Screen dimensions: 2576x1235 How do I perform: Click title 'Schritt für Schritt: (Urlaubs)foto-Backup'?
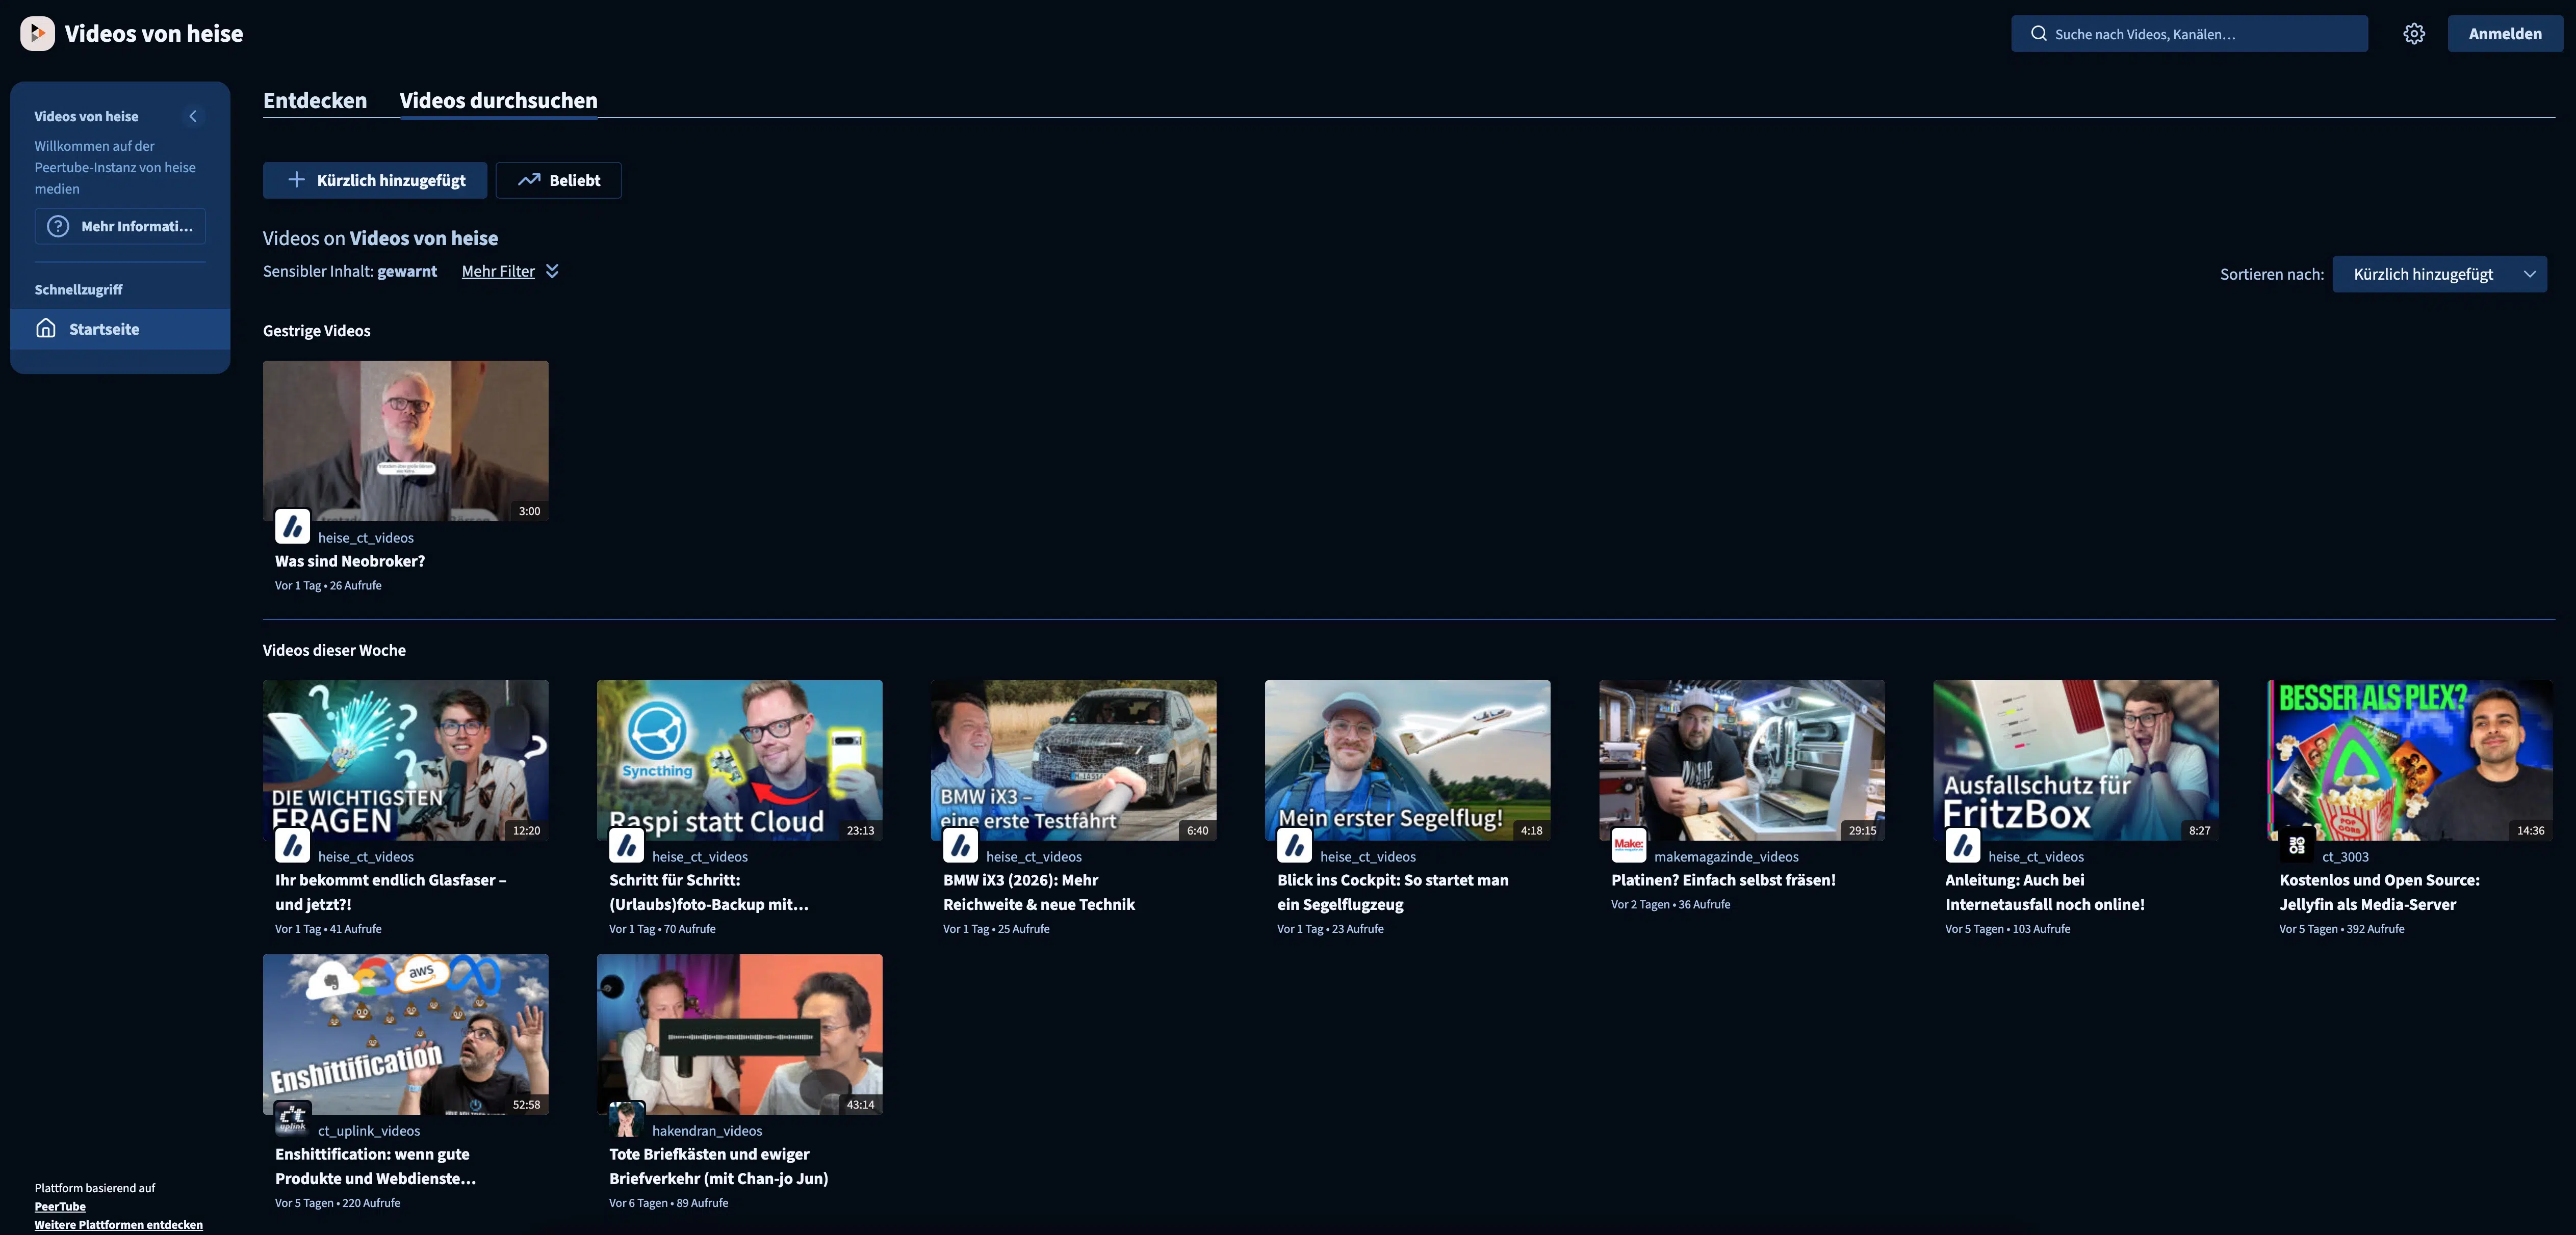[709, 892]
